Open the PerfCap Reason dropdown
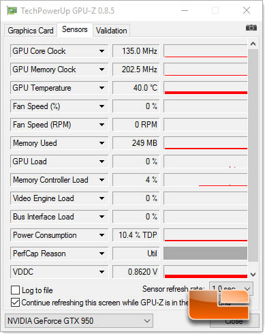265x334 pixels. click(102, 254)
